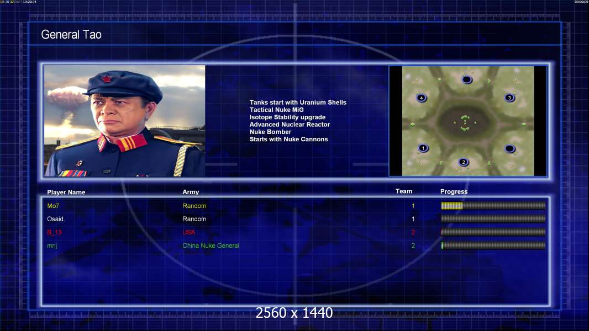
Task: Click the 'Random' army in Mo7's row
Action: (x=194, y=206)
